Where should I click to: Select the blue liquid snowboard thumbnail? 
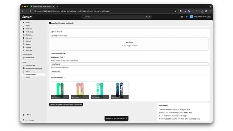120,90
